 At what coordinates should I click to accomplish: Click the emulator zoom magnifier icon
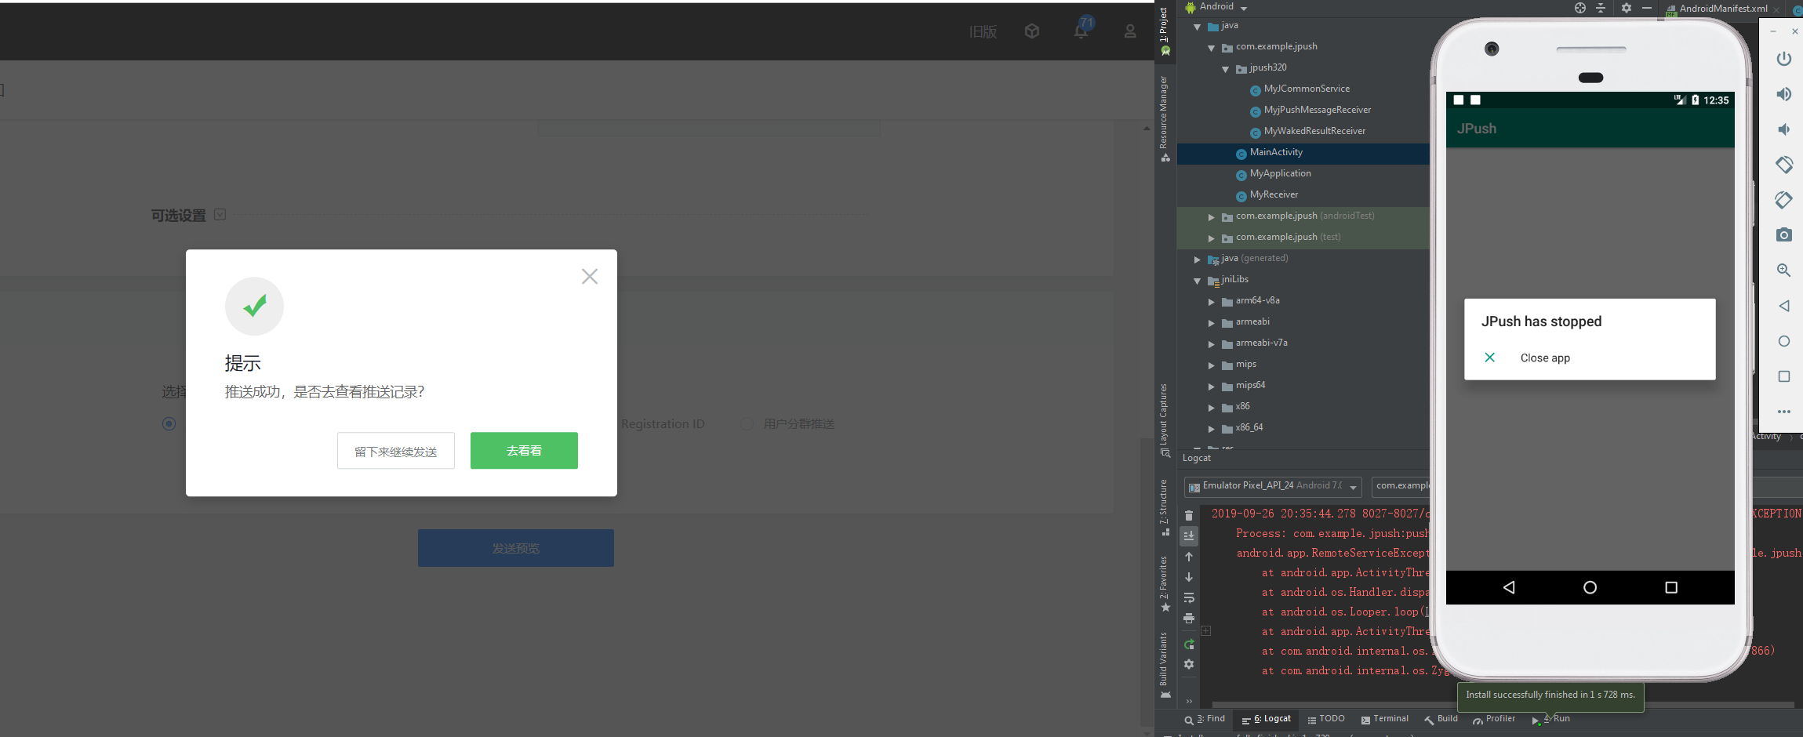tap(1783, 270)
